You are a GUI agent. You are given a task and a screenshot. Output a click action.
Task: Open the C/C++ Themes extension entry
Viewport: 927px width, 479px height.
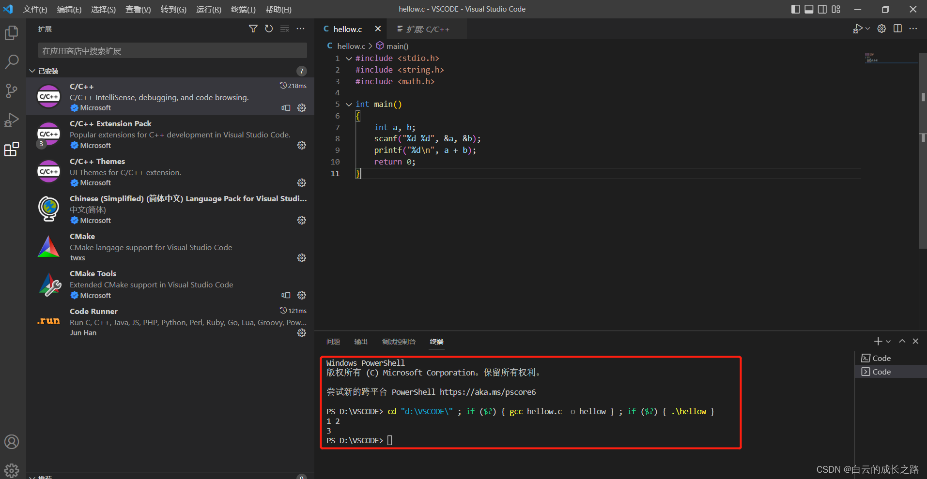click(170, 172)
